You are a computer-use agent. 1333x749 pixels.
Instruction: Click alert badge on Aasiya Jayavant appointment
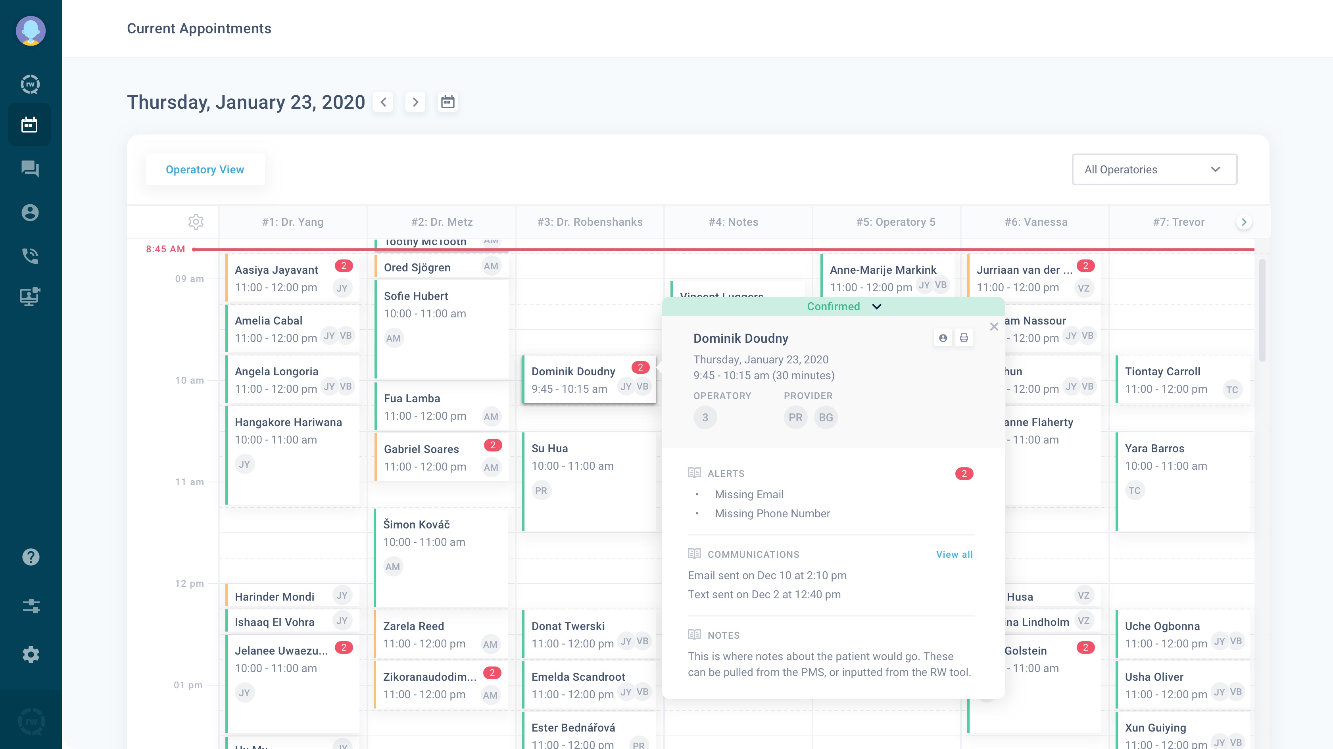point(344,265)
